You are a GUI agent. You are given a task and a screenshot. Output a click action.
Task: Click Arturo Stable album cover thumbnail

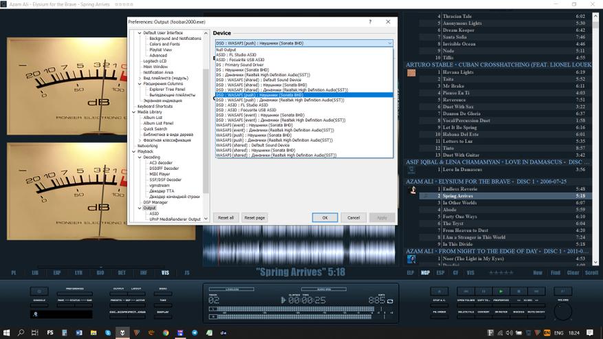click(411, 72)
